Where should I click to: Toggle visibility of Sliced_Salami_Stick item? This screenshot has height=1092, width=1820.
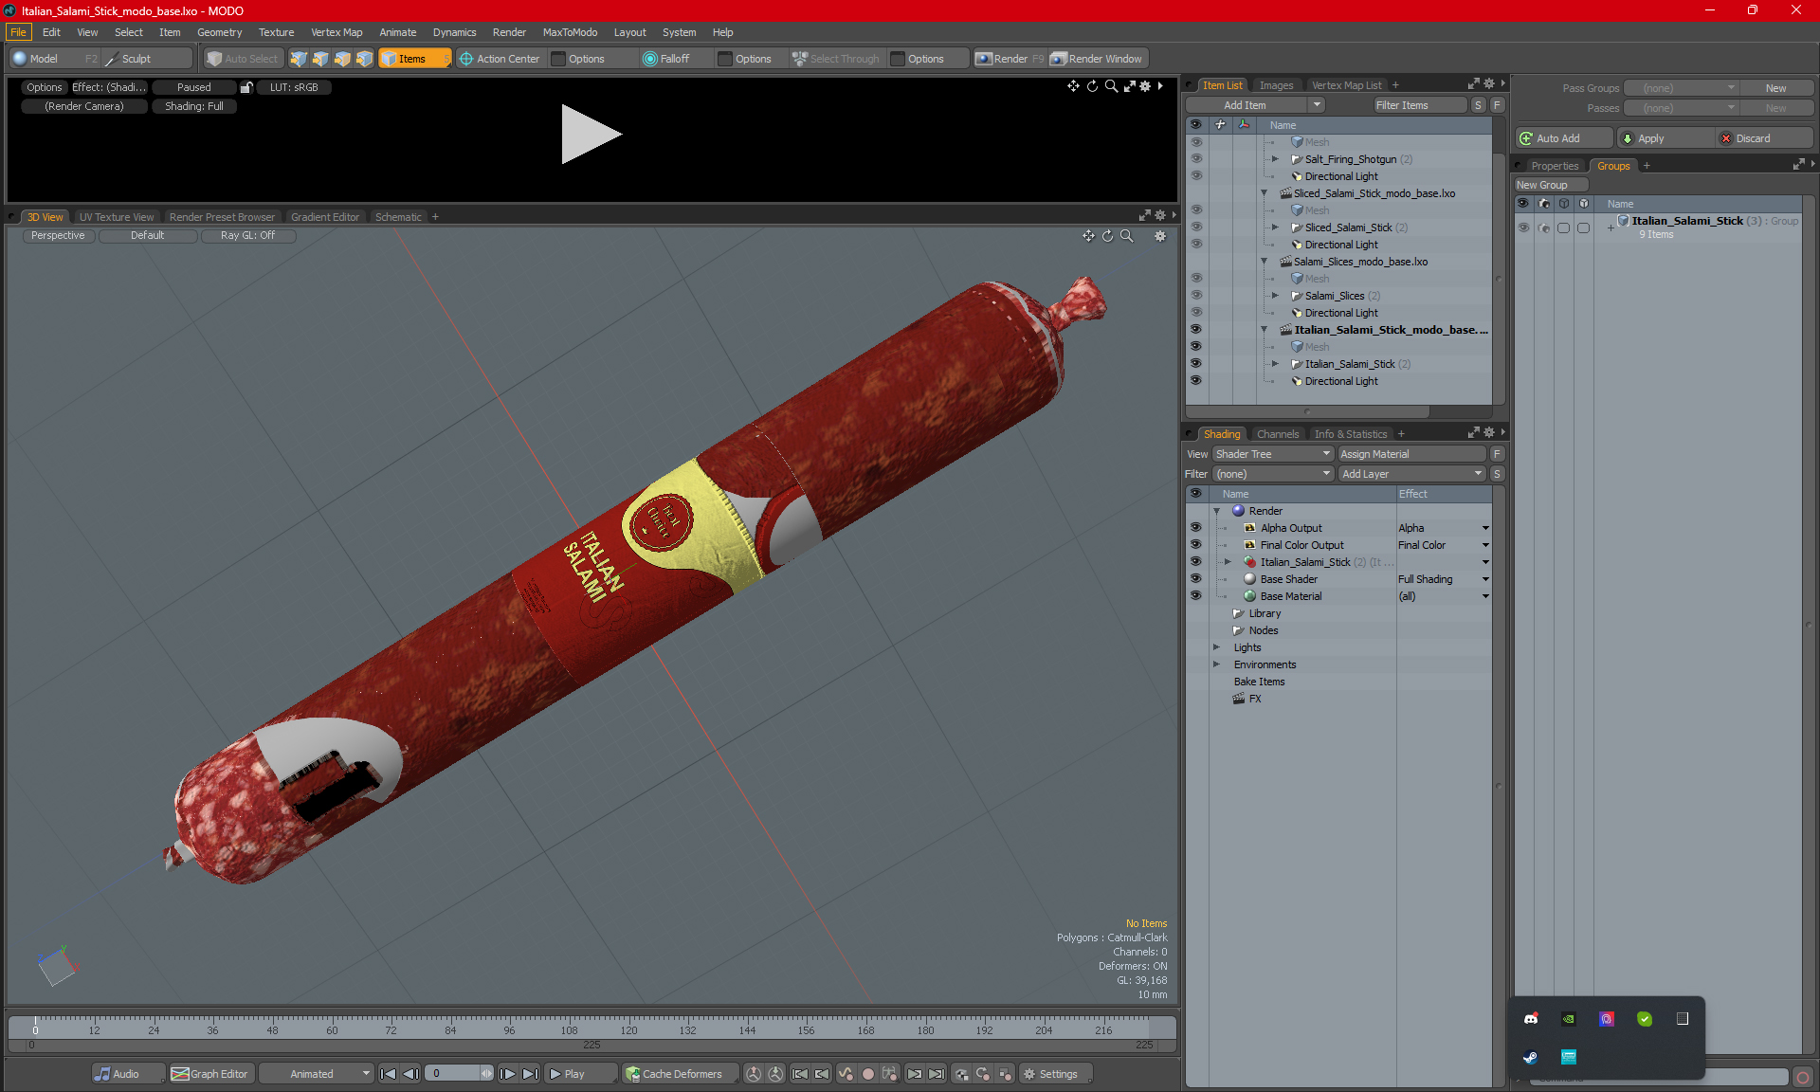click(1195, 227)
